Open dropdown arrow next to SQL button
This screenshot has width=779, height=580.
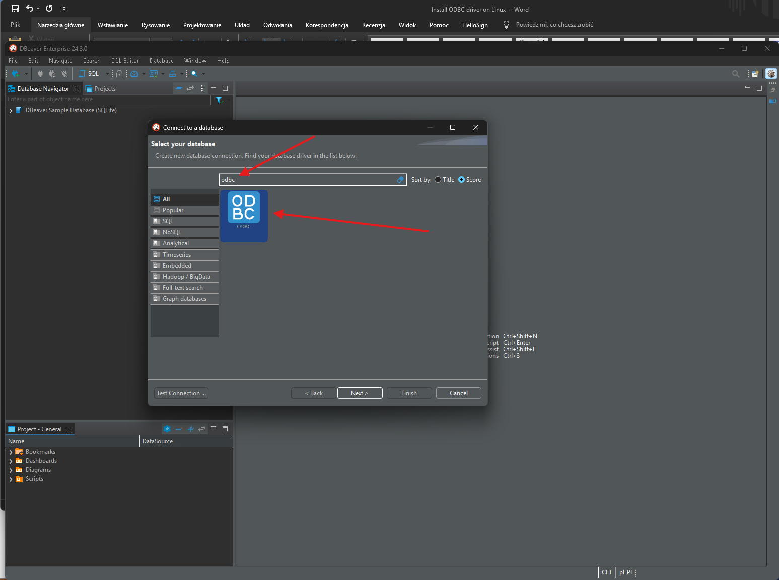[107, 74]
